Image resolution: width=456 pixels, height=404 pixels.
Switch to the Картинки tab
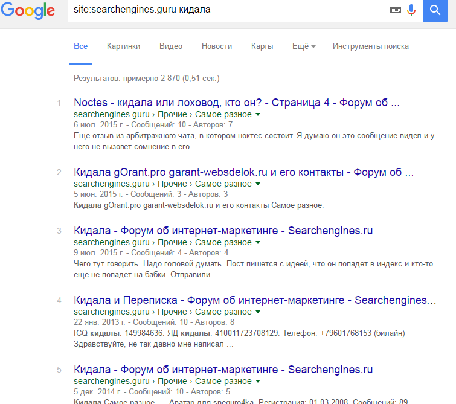[123, 46]
